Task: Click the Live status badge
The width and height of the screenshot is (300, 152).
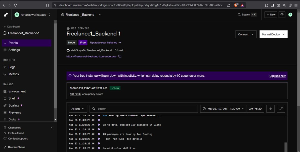Action: coord(115,88)
